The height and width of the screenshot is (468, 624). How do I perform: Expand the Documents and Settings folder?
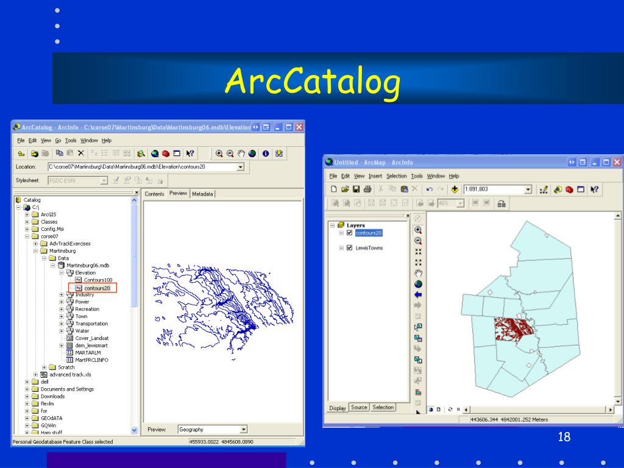click(27, 389)
